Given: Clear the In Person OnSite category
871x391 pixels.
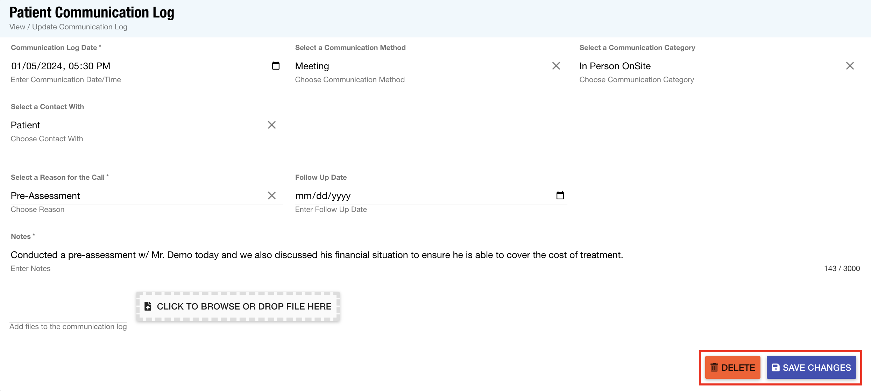Looking at the screenshot, I should [850, 66].
